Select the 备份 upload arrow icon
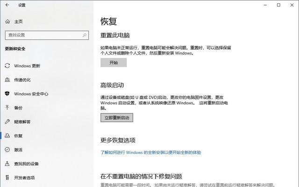The width and height of the screenshot is (299, 187). click(7, 108)
